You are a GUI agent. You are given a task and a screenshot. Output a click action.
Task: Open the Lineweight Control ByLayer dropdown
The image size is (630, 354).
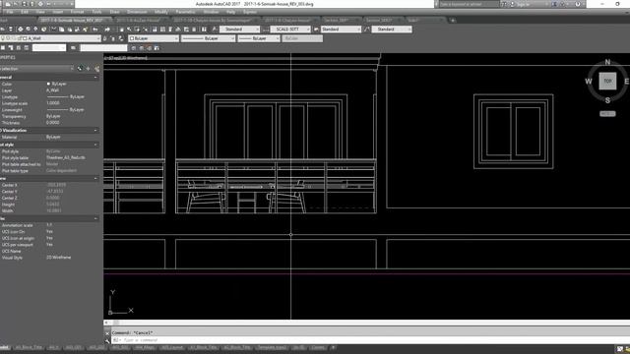(x=278, y=38)
